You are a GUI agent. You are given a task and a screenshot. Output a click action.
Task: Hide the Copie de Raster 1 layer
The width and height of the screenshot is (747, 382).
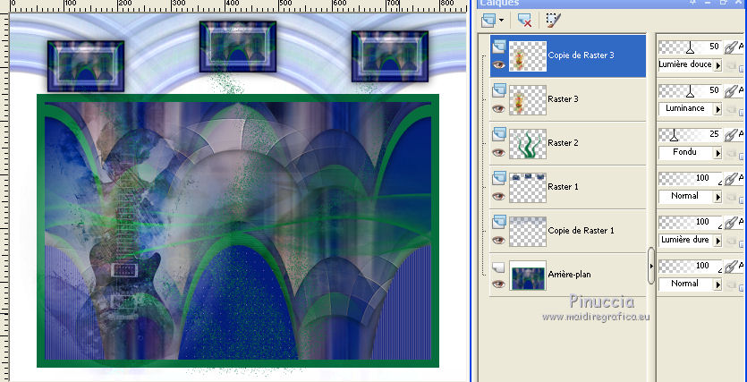coord(498,240)
